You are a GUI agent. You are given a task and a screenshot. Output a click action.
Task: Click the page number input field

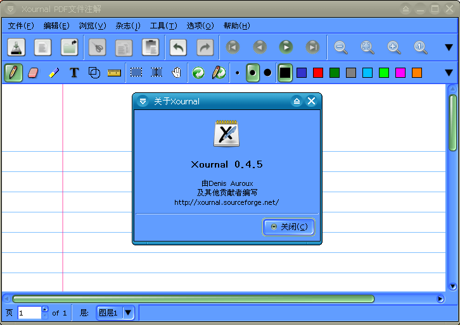point(29,313)
